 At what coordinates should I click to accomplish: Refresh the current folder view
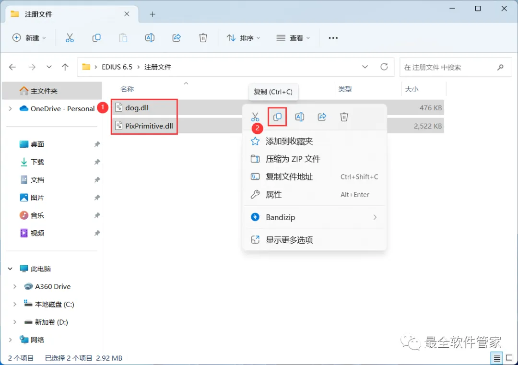tap(384, 67)
